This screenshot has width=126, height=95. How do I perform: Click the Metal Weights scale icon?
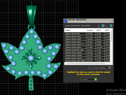(x=65, y=21)
